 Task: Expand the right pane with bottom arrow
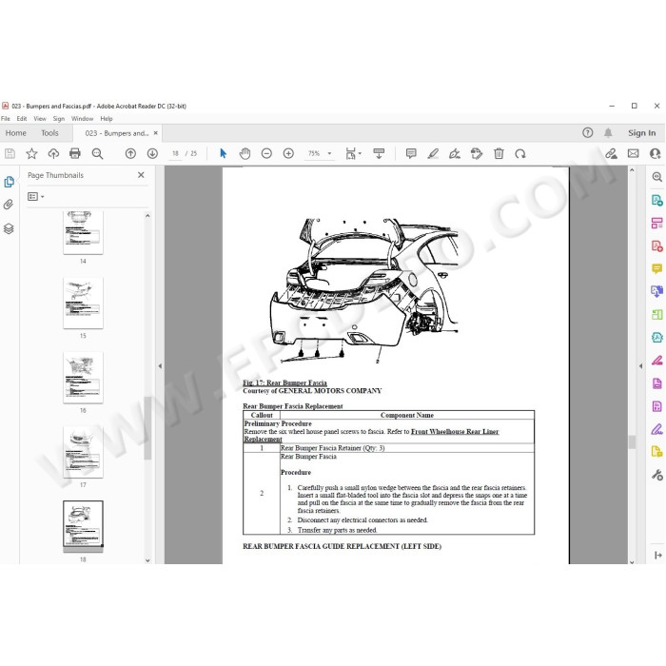pyautogui.click(x=658, y=555)
